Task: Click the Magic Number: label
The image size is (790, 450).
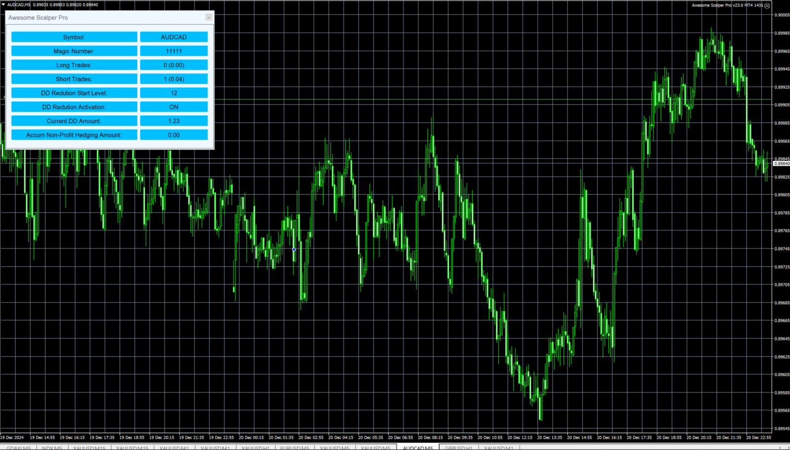Action: [74, 51]
